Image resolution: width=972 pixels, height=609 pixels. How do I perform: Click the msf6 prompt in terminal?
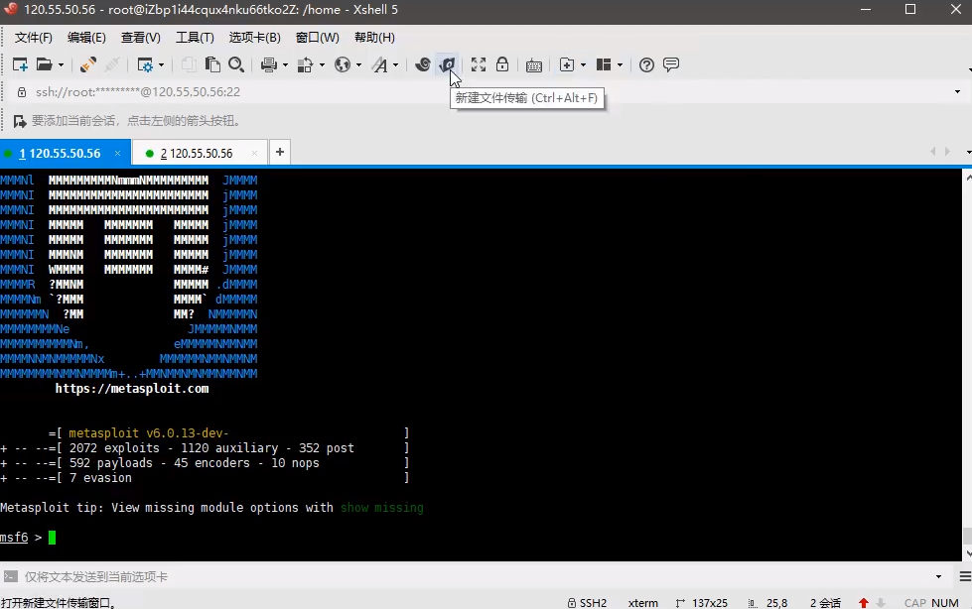pyautogui.click(x=14, y=538)
